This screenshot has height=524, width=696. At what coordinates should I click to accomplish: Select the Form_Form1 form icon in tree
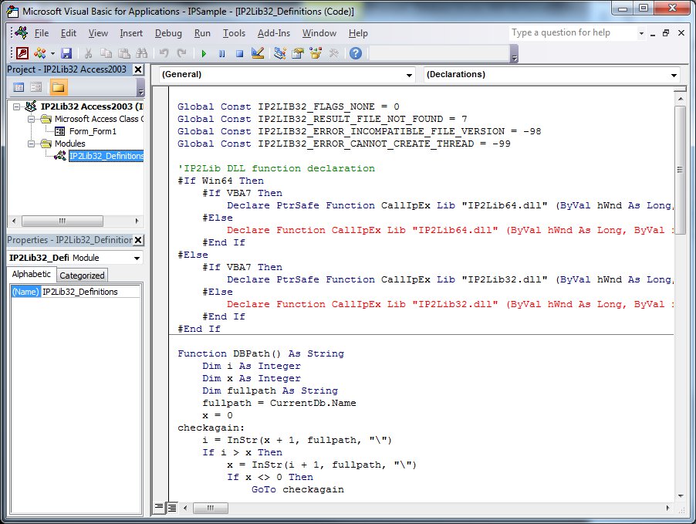[x=60, y=131]
